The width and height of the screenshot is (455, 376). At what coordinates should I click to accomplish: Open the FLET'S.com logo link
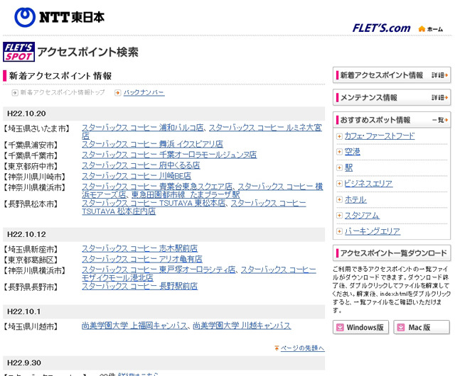click(381, 28)
